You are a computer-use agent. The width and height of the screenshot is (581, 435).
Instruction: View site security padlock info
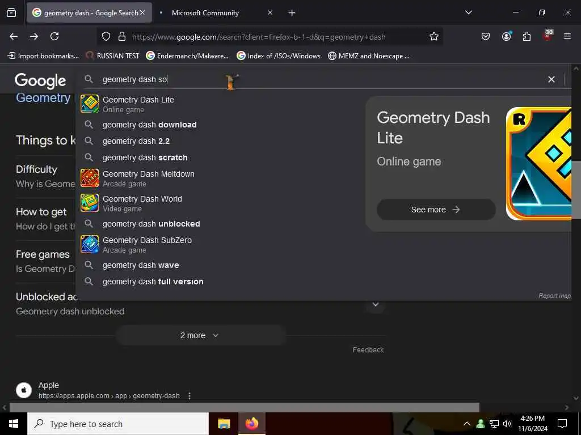click(122, 37)
